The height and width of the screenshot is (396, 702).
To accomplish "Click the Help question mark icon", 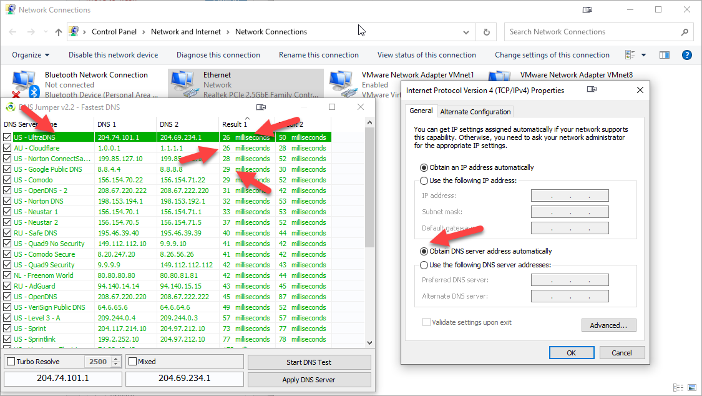I will pyautogui.click(x=686, y=54).
